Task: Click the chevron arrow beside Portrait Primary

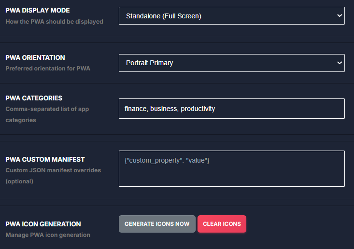Action: point(339,63)
